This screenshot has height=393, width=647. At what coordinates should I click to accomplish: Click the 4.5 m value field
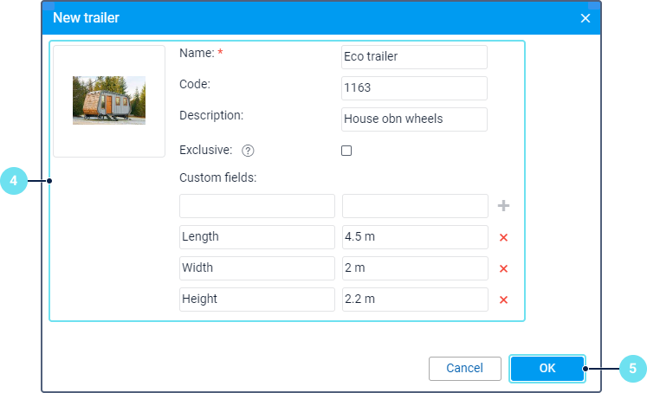coord(414,237)
